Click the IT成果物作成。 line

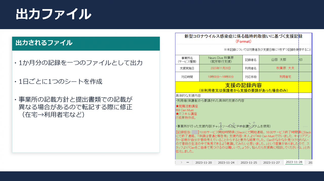(x=186, y=118)
